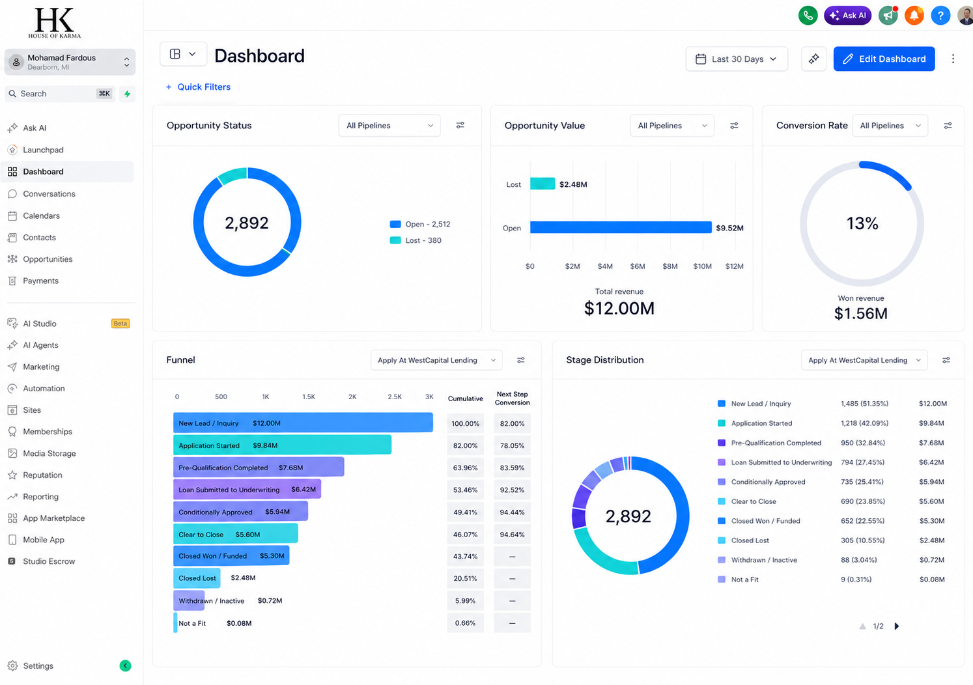Click the Edit Dashboard button

(884, 59)
